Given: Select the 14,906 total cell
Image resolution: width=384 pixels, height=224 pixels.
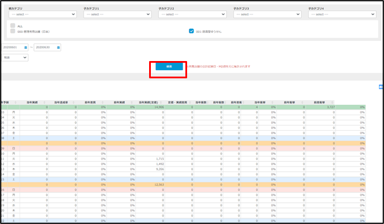Looking at the screenshot, I should click(150, 107).
